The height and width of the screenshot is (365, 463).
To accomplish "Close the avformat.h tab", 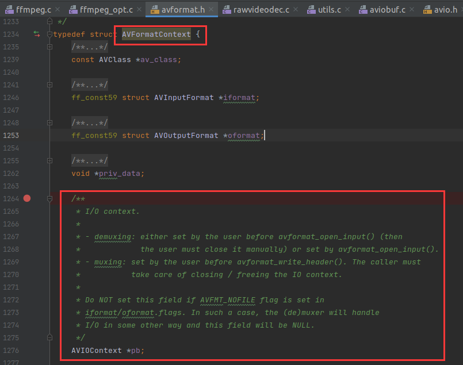I will (211, 9).
